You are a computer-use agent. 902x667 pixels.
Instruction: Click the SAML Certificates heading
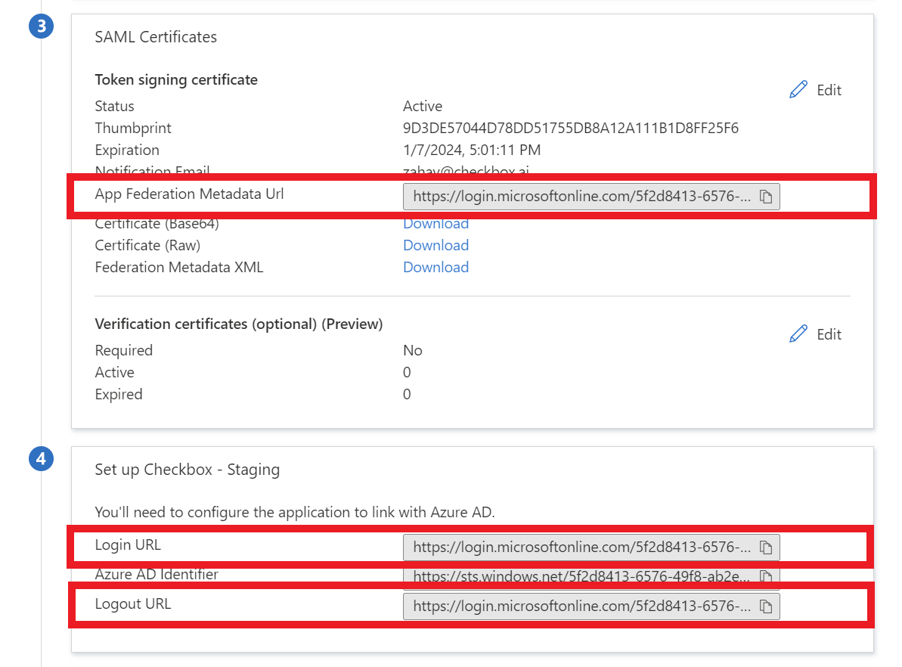156,37
